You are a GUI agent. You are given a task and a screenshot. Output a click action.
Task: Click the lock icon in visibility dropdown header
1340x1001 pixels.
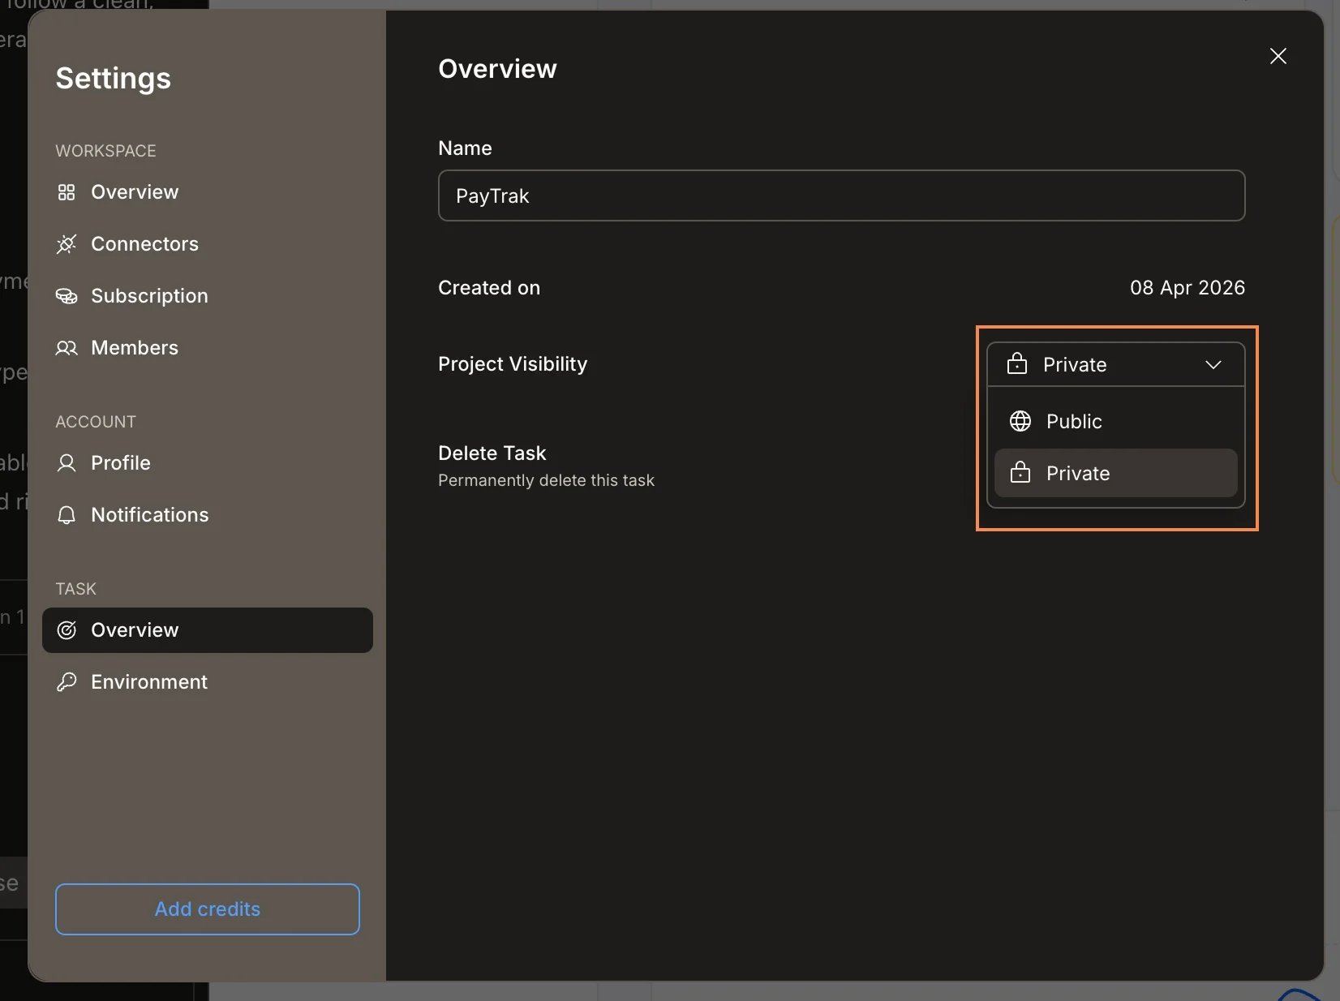pos(1017,363)
